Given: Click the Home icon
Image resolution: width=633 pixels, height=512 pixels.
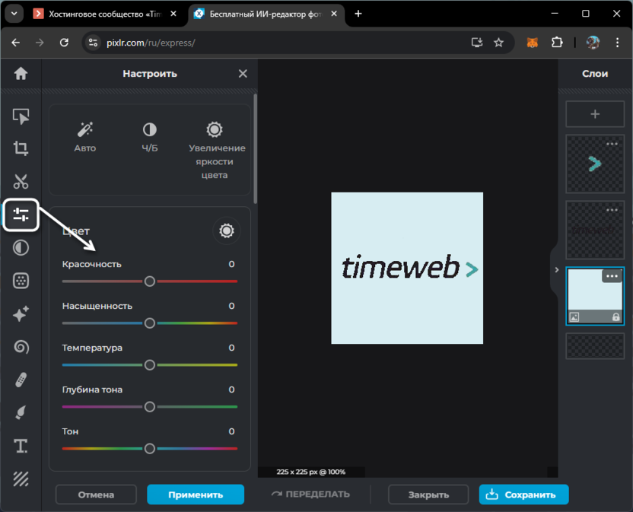Looking at the screenshot, I should pyautogui.click(x=21, y=74).
